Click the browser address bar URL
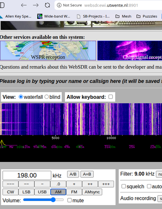This screenshot has width=162, height=209. (111, 5)
